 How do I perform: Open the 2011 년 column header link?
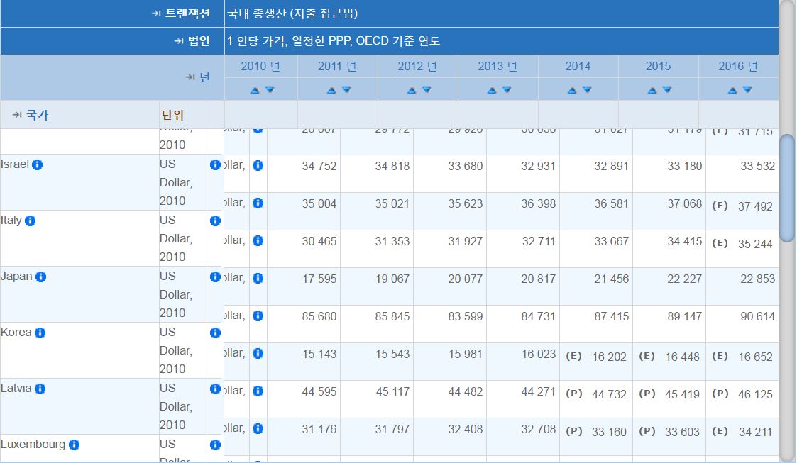[x=337, y=67]
